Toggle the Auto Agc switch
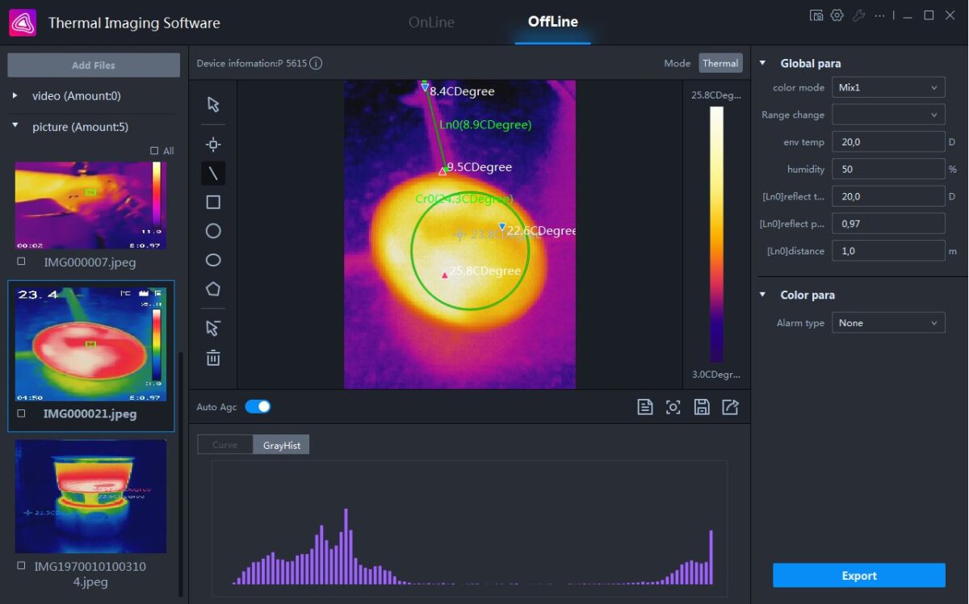The image size is (969, 604). point(258,407)
